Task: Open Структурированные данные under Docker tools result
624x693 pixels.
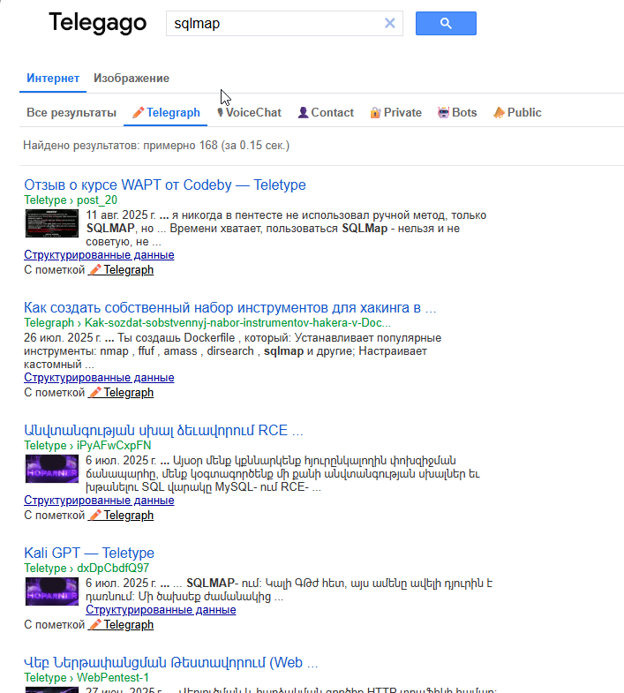Action: tap(99, 378)
